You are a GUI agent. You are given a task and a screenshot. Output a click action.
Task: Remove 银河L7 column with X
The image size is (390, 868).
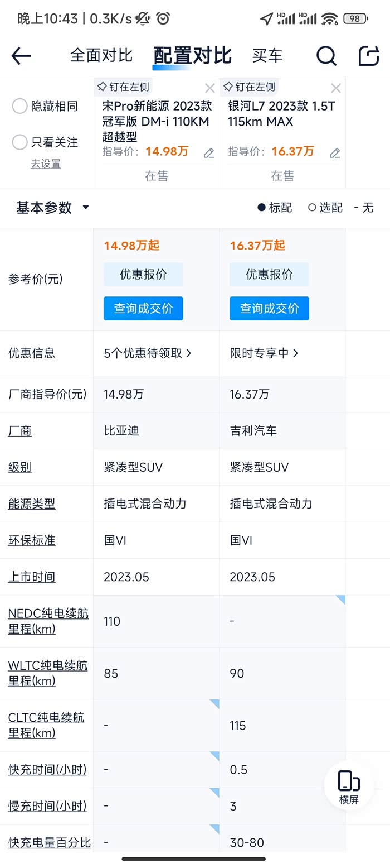[x=336, y=88]
